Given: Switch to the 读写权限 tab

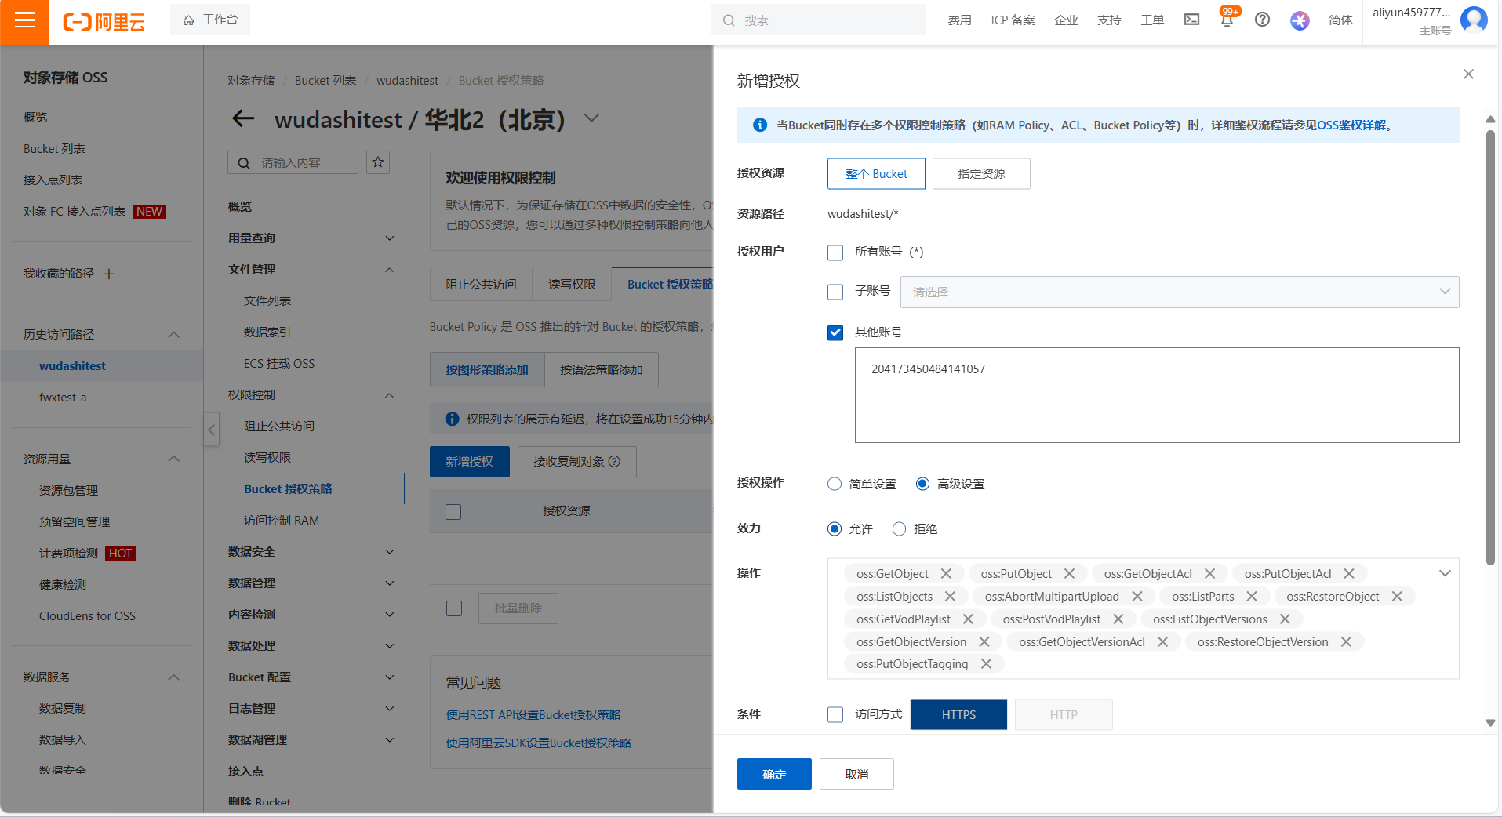Looking at the screenshot, I should click(x=572, y=284).
